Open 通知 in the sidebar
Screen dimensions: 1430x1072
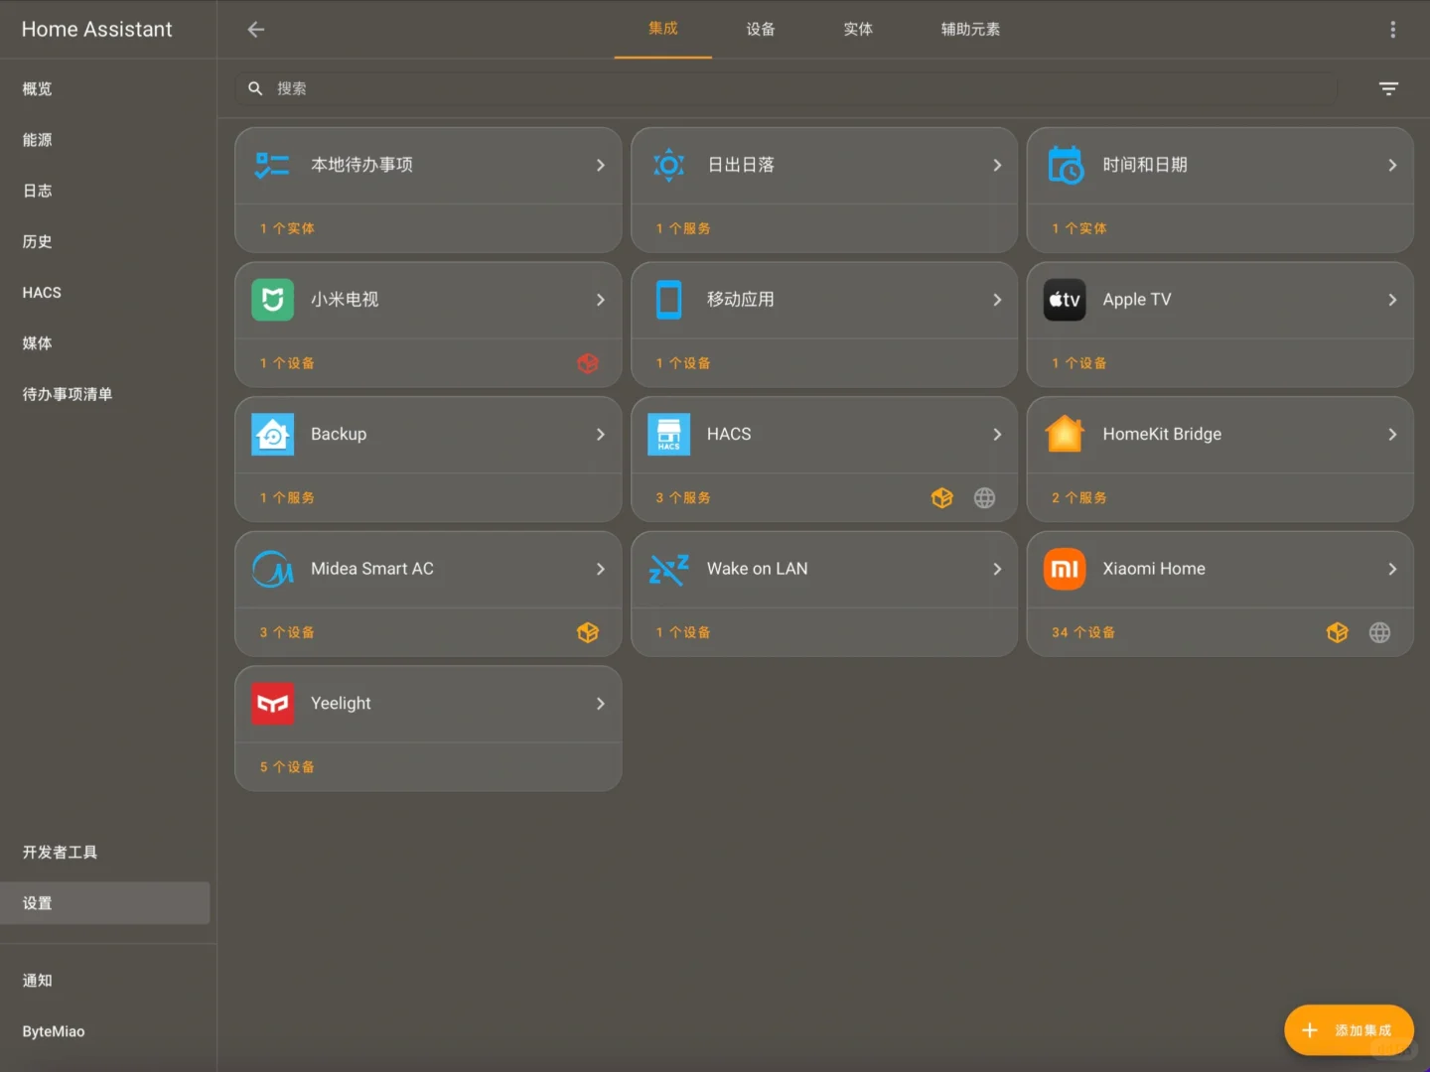pyautogui.click(x=105, y=981)
